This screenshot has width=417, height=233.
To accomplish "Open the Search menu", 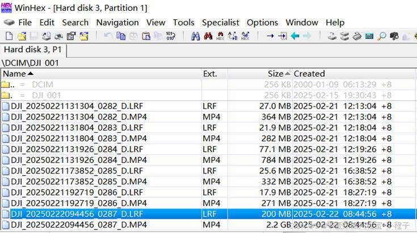I will (75, 23).
